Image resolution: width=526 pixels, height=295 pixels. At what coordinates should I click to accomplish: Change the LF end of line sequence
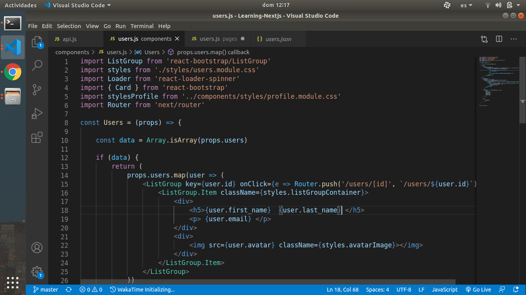pyautogui.click(x=422, y=290)
